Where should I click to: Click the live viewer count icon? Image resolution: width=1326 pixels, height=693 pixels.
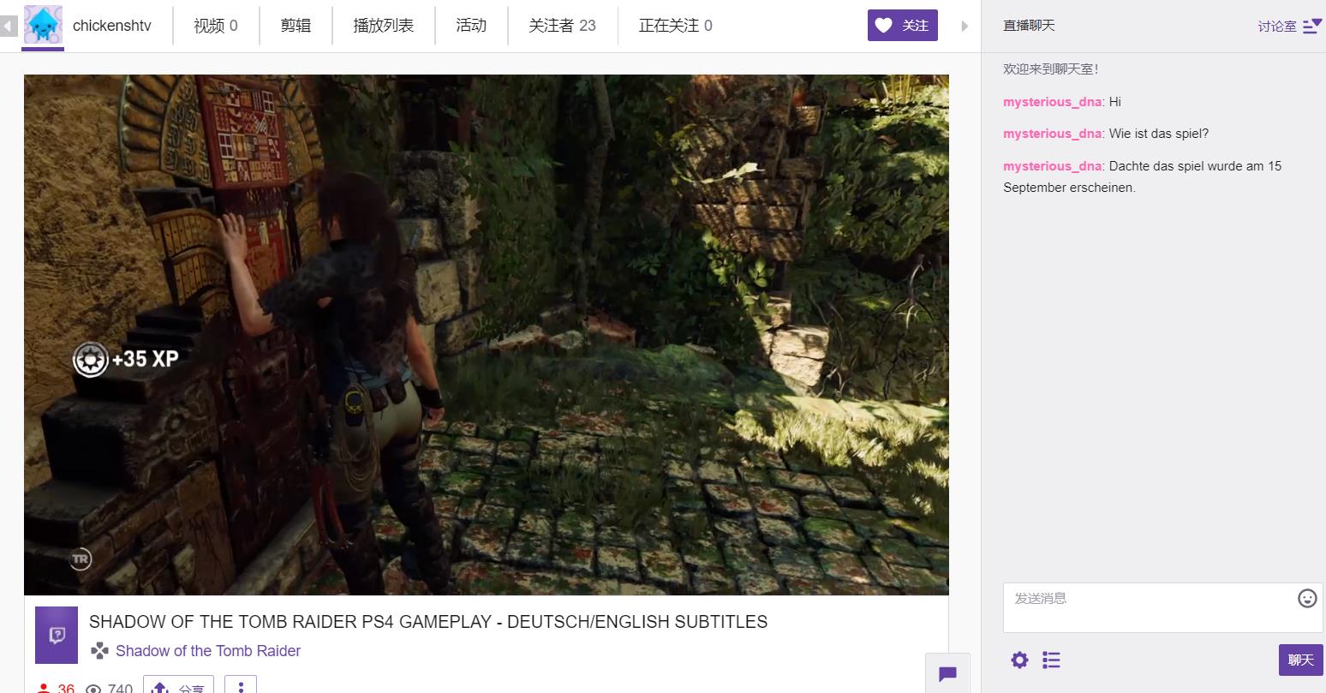click(x=44, y=688)
